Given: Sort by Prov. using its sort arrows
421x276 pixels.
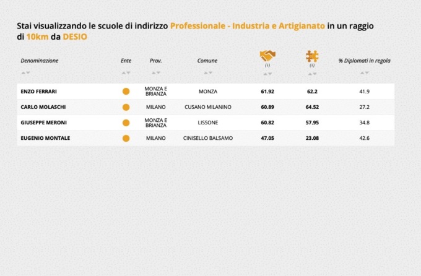Looking at the screenshot, I should click(x=156, y=73).
